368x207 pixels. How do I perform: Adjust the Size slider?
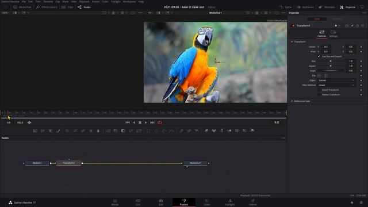click(331, 61)
